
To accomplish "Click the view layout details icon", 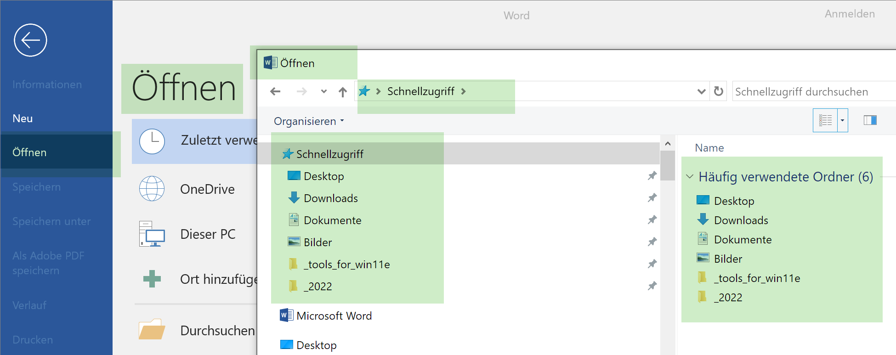I will point(825,120).
